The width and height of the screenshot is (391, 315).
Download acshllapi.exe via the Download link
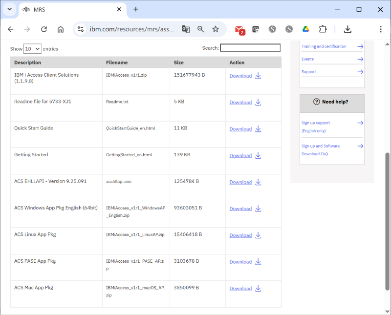point(240,182)
